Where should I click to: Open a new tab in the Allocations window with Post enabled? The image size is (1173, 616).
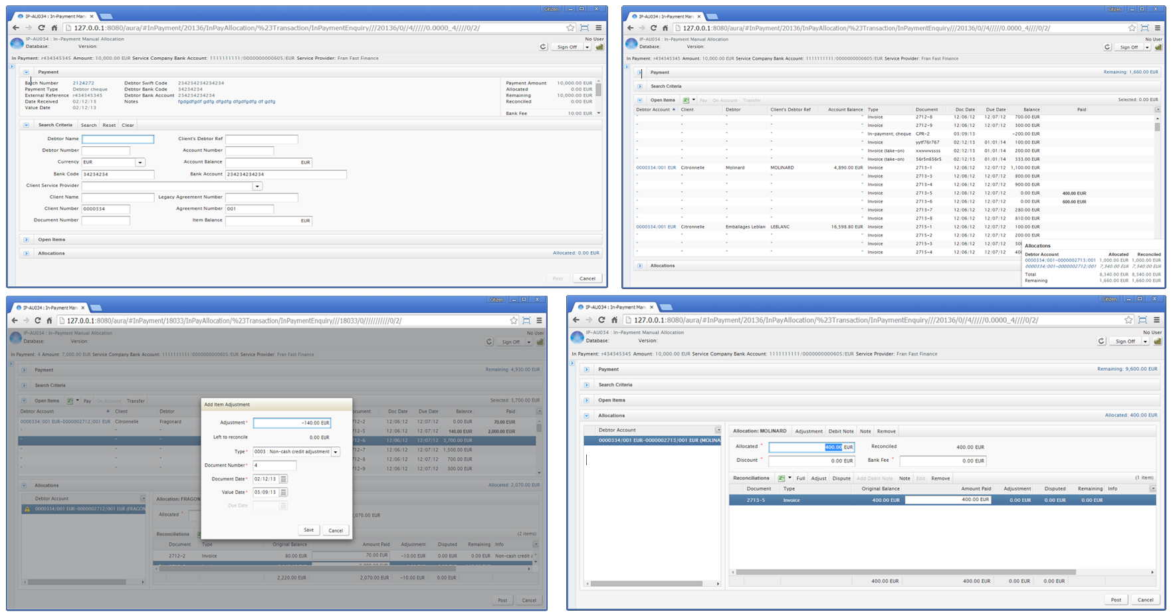[x=666, y=307]
